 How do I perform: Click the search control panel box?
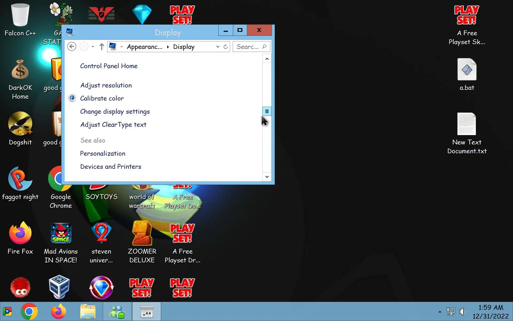(x=248, y=47)
